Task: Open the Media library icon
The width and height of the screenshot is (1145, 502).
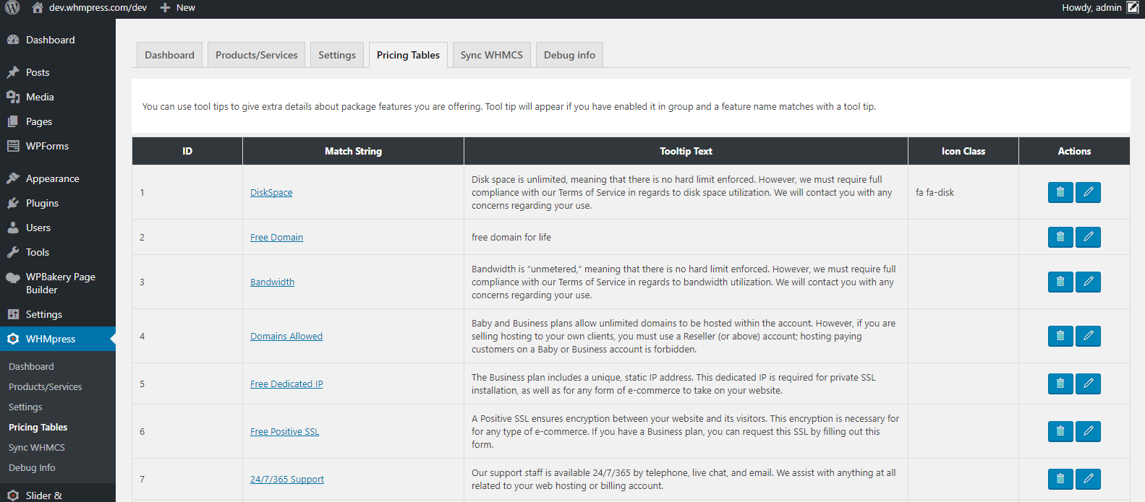Action: [x=13, y=97]
